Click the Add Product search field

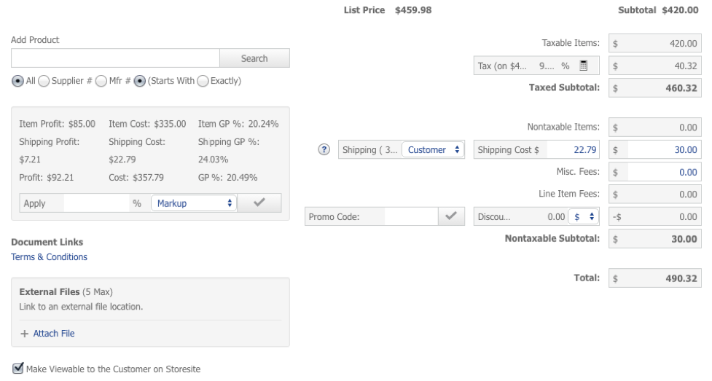point(115,58)
